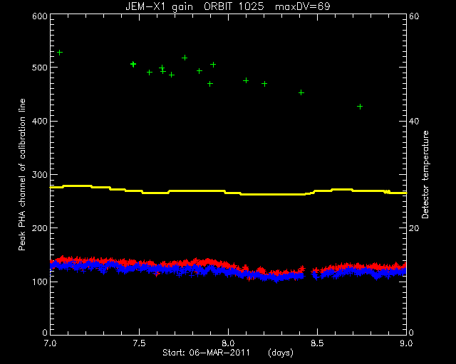Image resolution: width=456 pixels, height=364 pixels.
Task: Click the green marker near day 8.4
Action: [x=301, y=92]
